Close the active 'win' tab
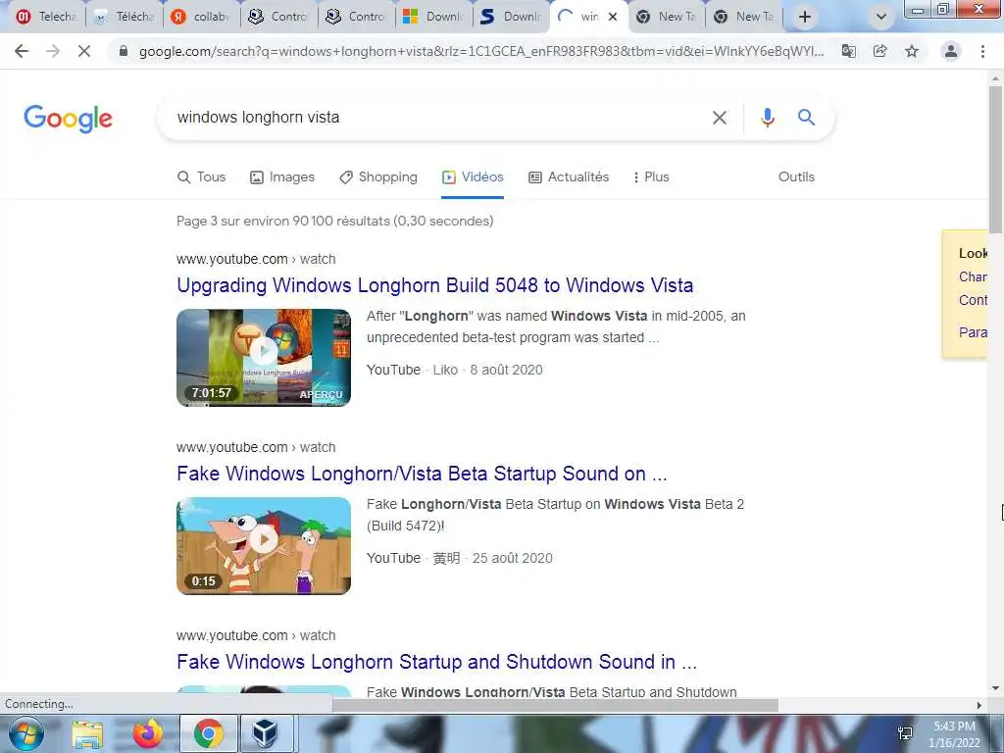This screenshot has height=753, width=1004. (613, 18)
